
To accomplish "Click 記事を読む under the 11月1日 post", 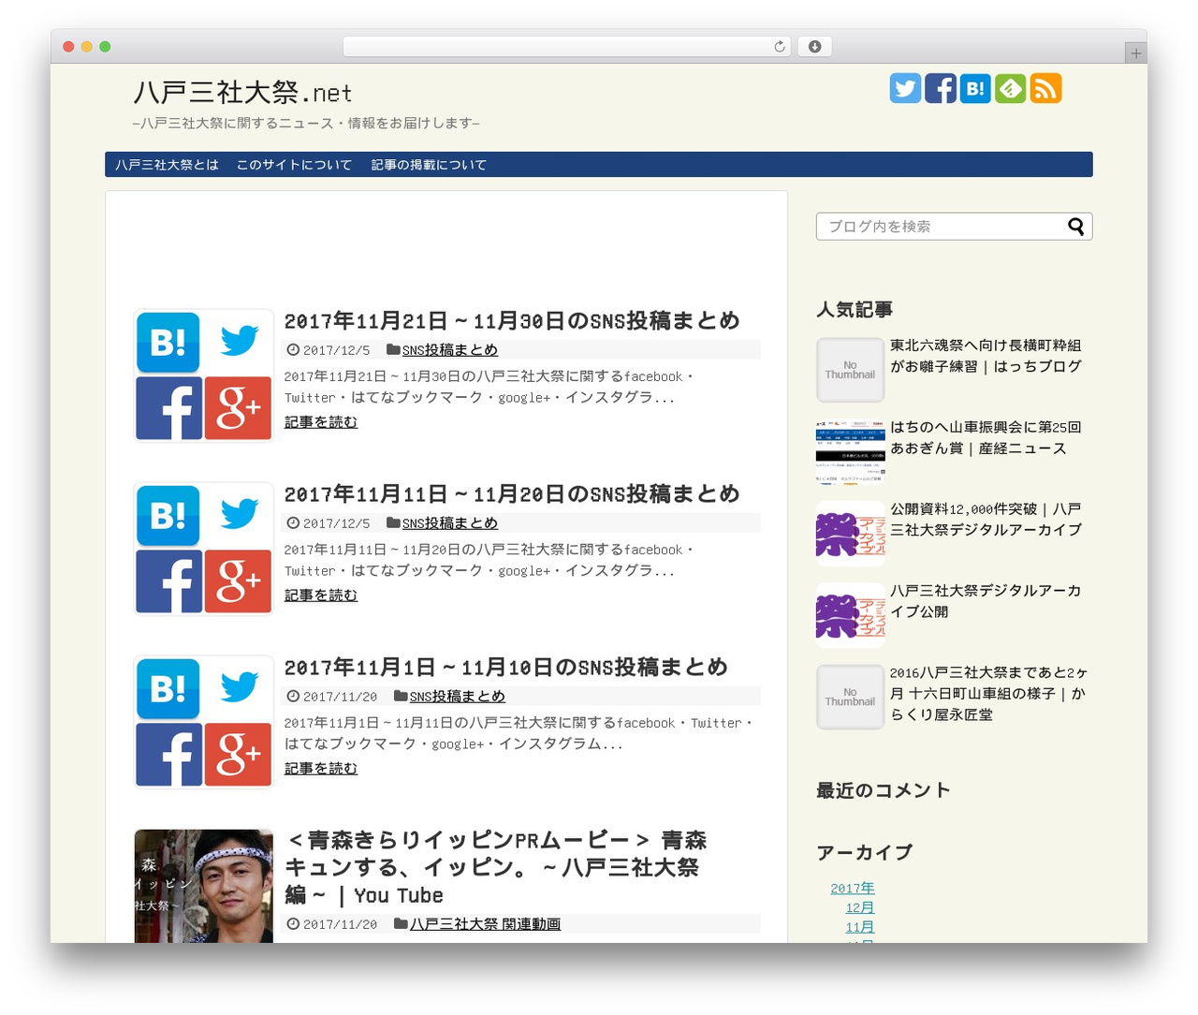I will pos(321,769).
